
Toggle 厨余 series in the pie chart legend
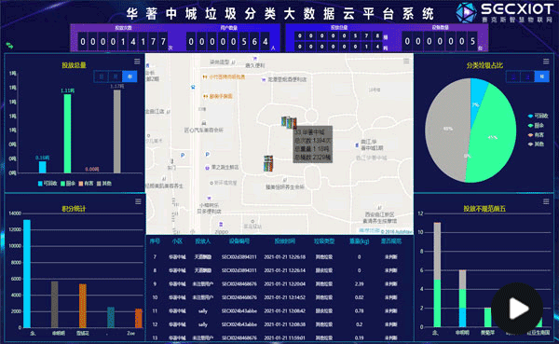tap(536, 125)
